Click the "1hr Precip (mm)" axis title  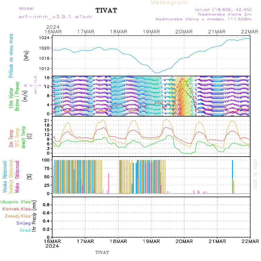pyautogui.click(x=34, y=216)
